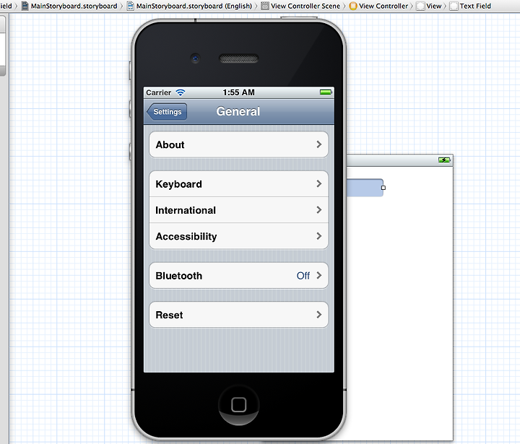Click the Carrier label in status bar
Image resolution: width=520 pixels, height=444 pixels.
[x=158, y=92]
